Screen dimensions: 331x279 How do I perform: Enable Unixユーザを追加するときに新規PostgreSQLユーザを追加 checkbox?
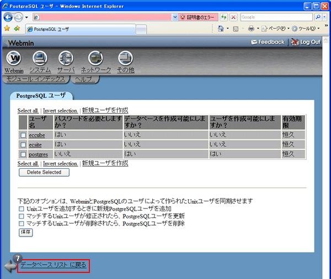[x=21, y=209]
